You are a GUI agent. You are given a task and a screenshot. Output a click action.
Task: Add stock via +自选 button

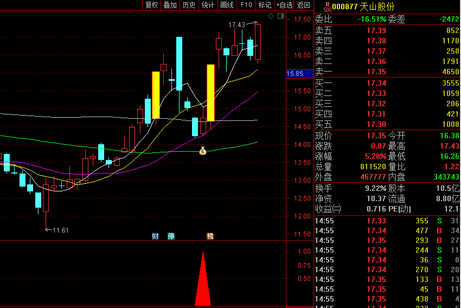(284, 5)
